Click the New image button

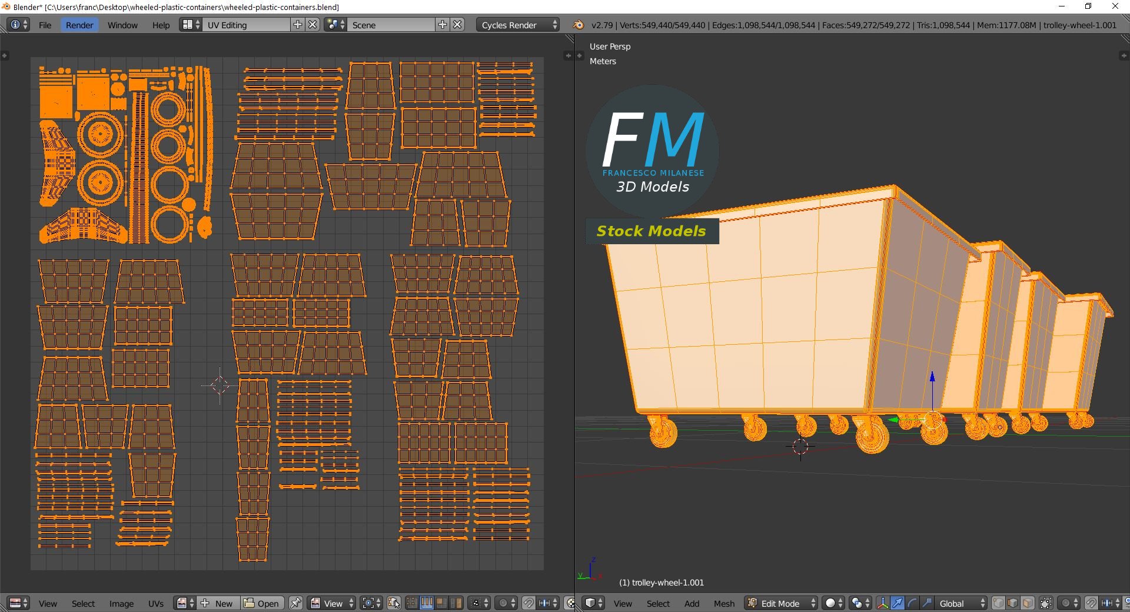(x=219, y=603)
